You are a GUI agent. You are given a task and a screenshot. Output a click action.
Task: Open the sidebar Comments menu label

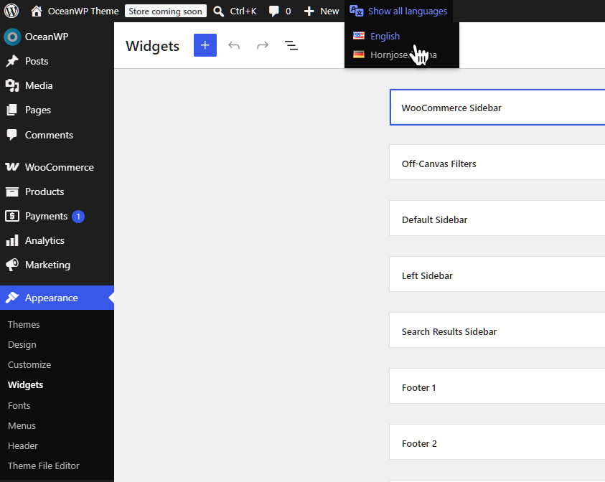click(49, 135)
